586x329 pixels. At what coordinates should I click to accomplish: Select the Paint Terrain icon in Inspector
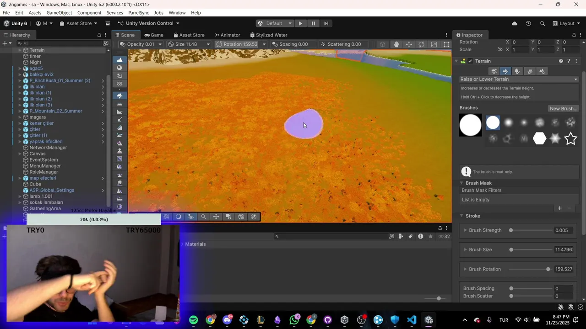point(505,71)
